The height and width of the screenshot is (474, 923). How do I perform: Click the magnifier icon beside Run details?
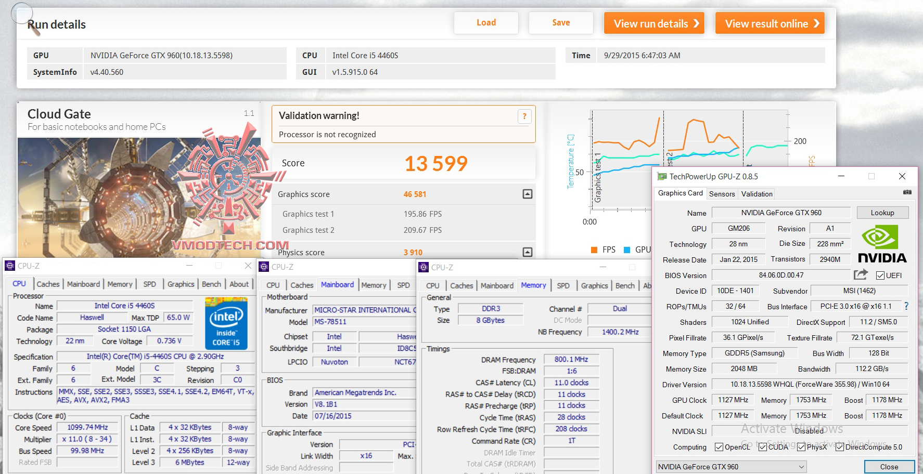pos(25,19)
